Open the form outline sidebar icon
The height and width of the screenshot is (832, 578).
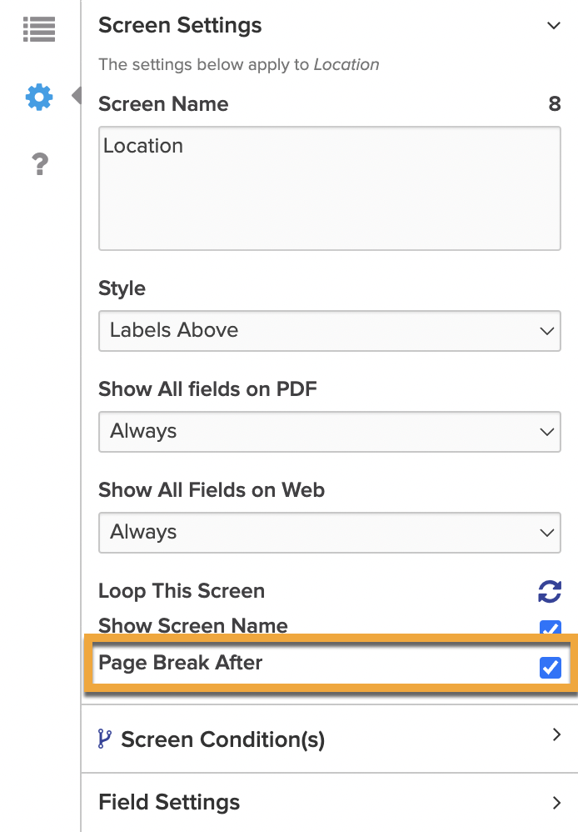pos(38,28)
